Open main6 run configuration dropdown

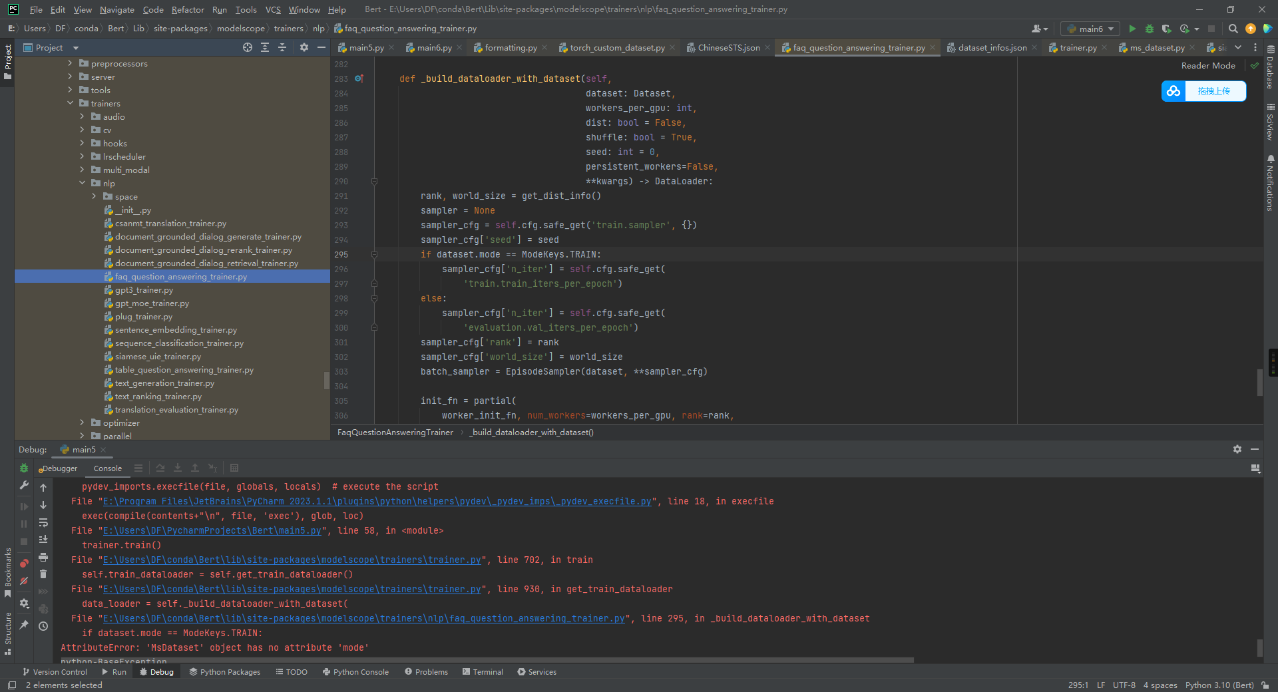pyautogui.click(x=1091, y=29)
